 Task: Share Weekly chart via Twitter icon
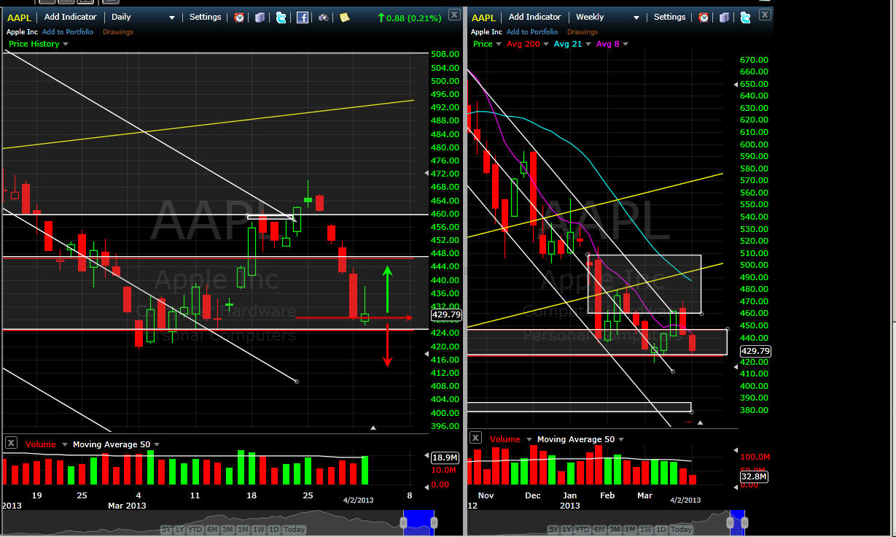[x=745, y=18]
